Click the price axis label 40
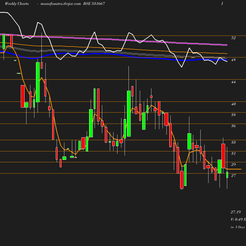The height and width of the screenshot is (246, 246). pos(233,104)
